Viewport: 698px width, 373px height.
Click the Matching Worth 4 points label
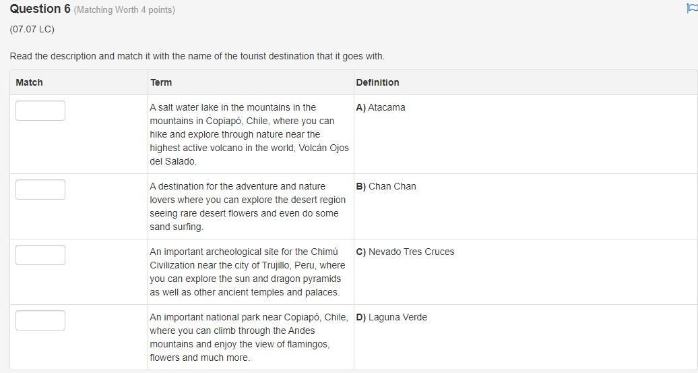124,10
